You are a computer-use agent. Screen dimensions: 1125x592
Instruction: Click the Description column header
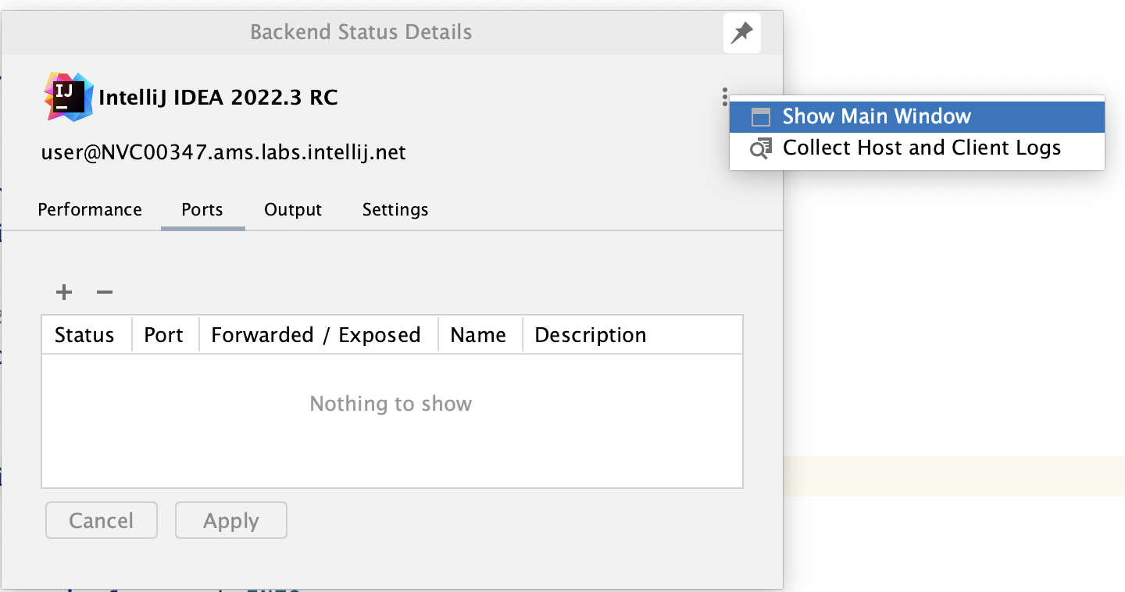click(x=591, y=334)
